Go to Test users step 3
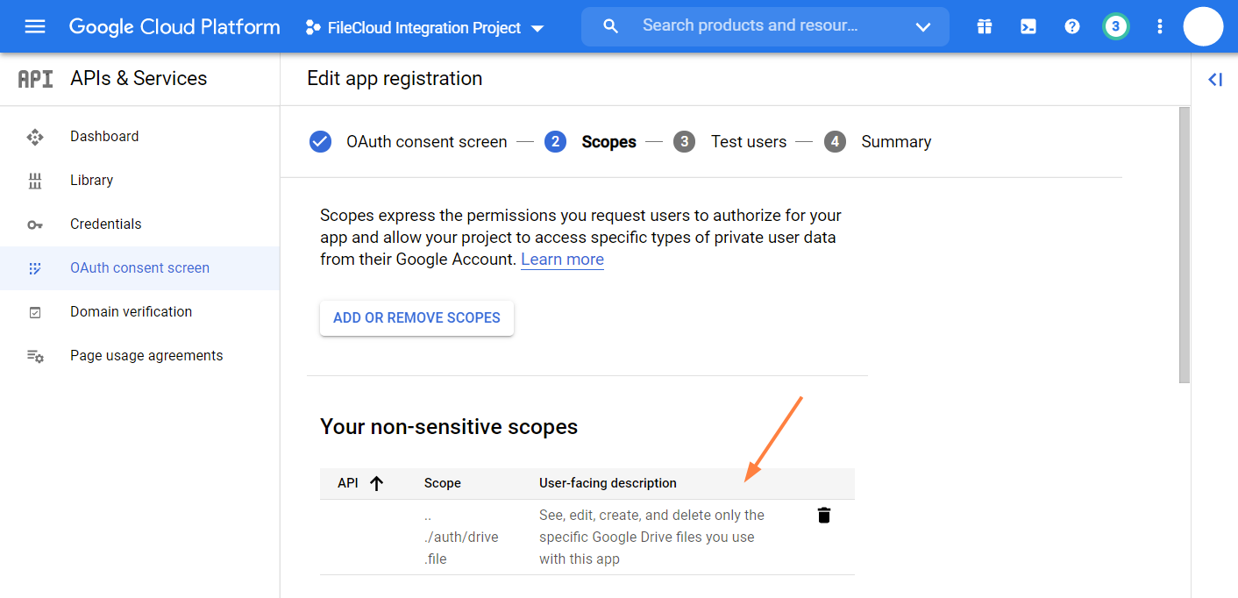The width and height of the screenshot is (1238, 598). (x=748, y=142)
